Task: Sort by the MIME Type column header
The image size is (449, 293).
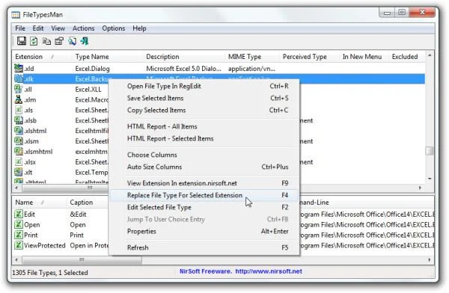Action: click(x=253, y=57)
